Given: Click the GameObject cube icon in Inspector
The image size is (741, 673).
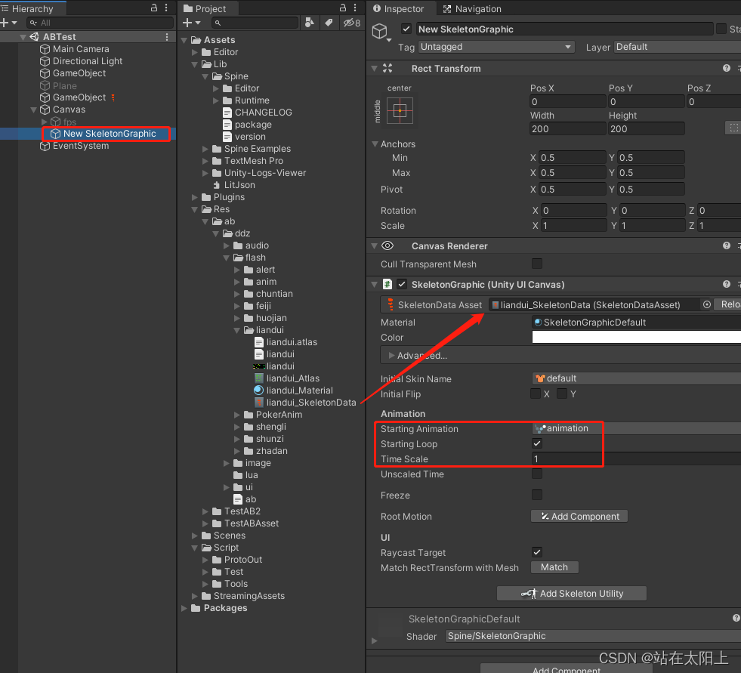Looking at the screenshot, I should coord(379,32).
